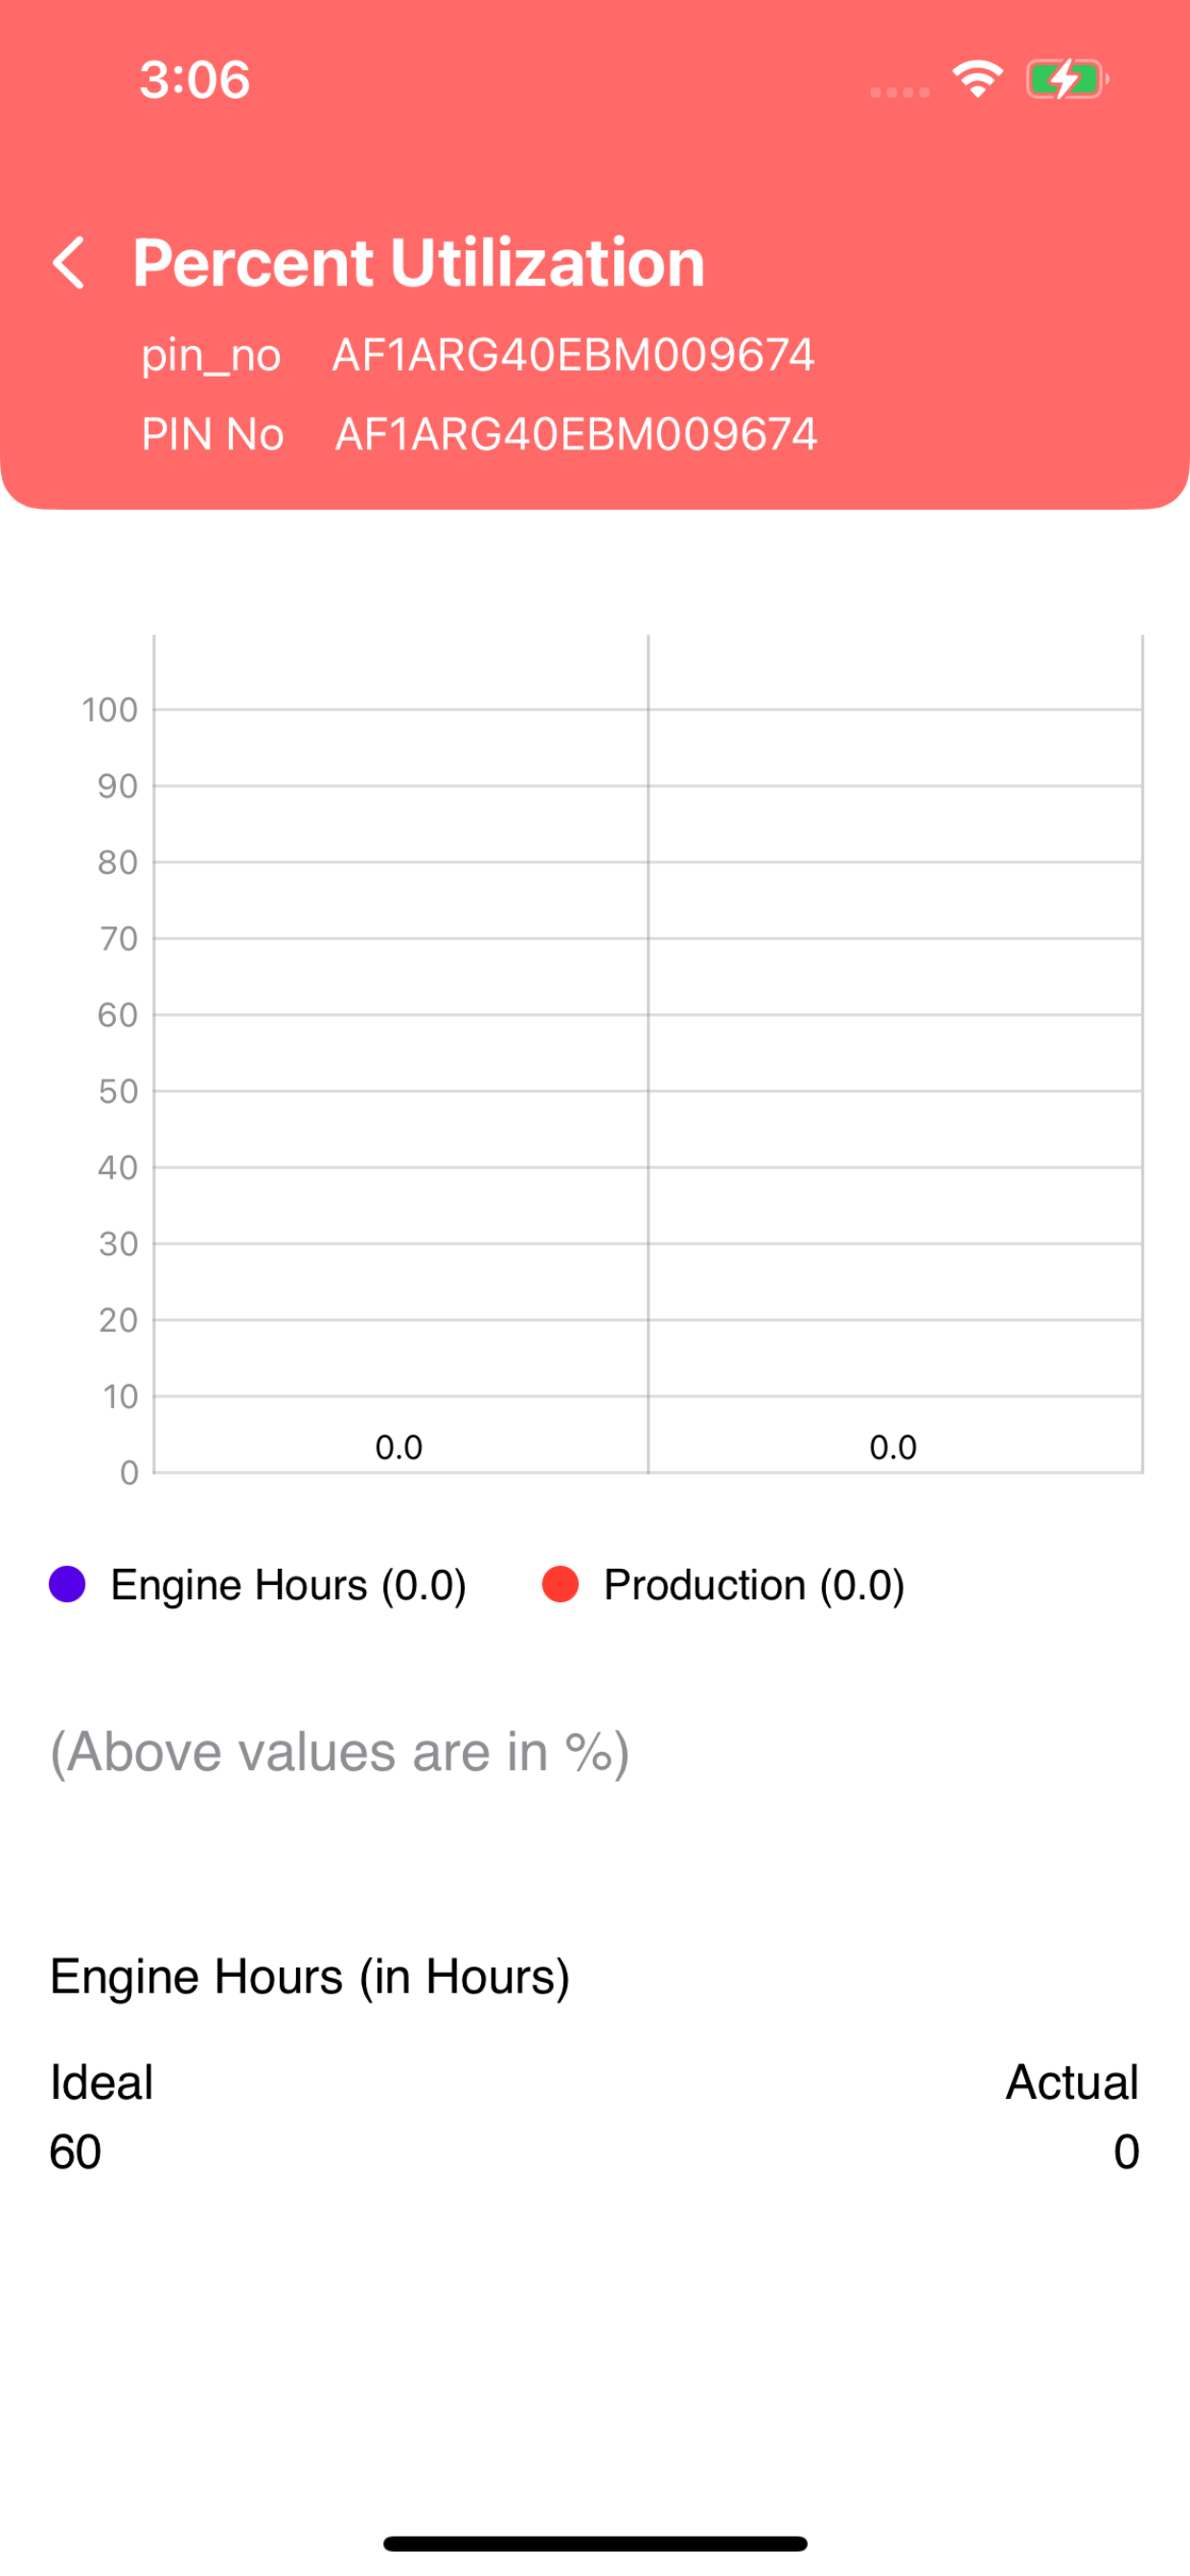This screenshot has width=1190, height=2576.
Task: Tap the cellular signal dots
Action: click(900, 92)
